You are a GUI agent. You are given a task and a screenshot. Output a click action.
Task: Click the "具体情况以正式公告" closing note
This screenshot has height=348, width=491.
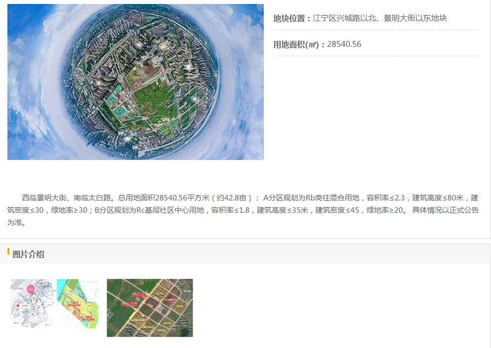(445, 210)
